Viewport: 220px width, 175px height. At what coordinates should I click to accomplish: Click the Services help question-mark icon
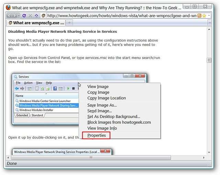tap(55, 89)
